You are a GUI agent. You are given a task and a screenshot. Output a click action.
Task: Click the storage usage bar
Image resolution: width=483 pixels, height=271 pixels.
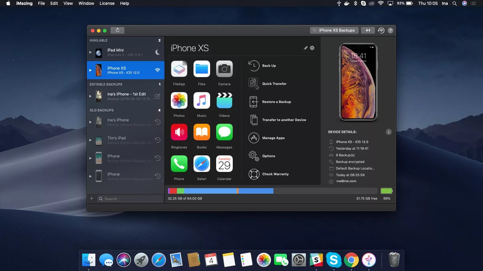(x=273, y=191)
